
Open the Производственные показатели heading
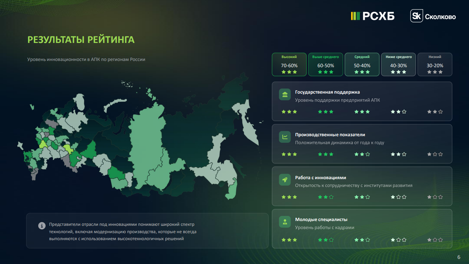tap(330, 135)
